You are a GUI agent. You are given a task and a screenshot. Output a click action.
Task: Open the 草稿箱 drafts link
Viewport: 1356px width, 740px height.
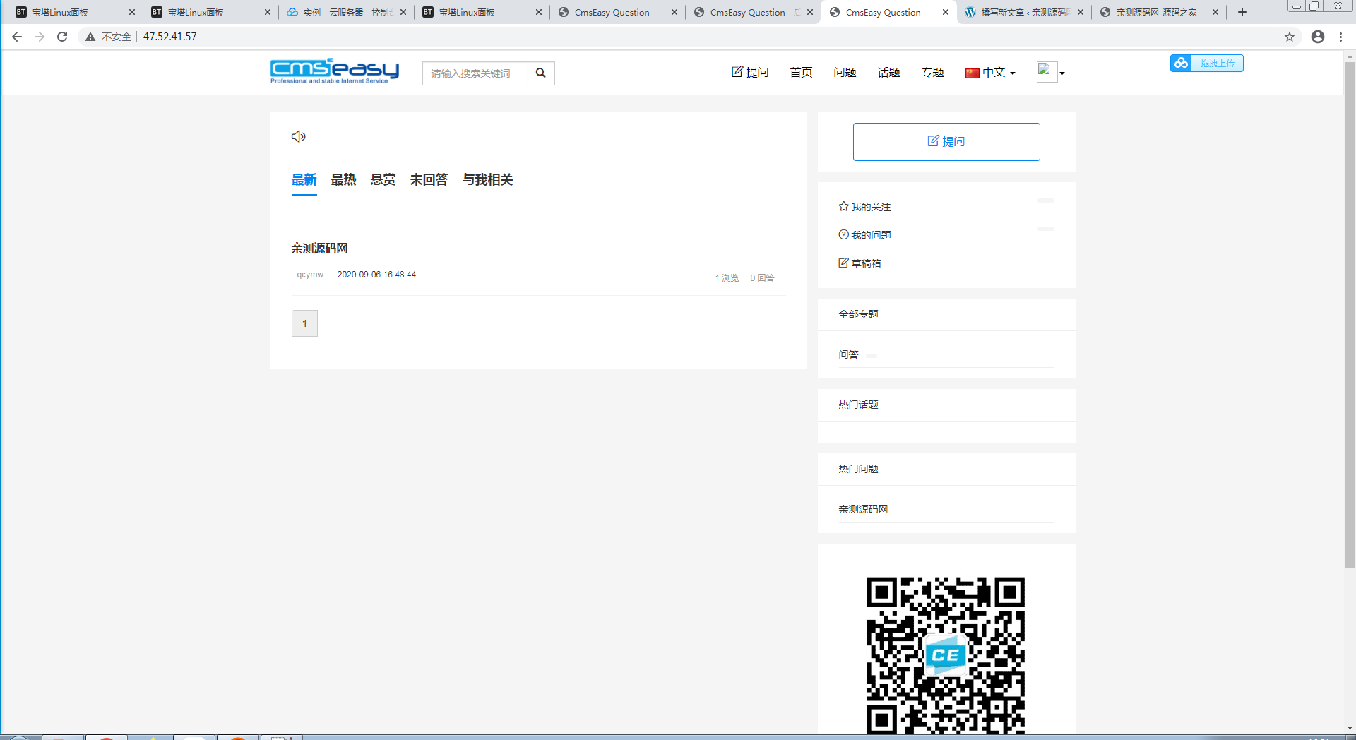point(860,263)
